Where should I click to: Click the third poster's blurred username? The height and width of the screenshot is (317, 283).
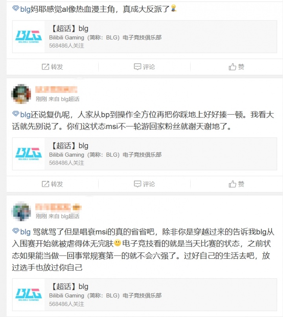[58, 207]
